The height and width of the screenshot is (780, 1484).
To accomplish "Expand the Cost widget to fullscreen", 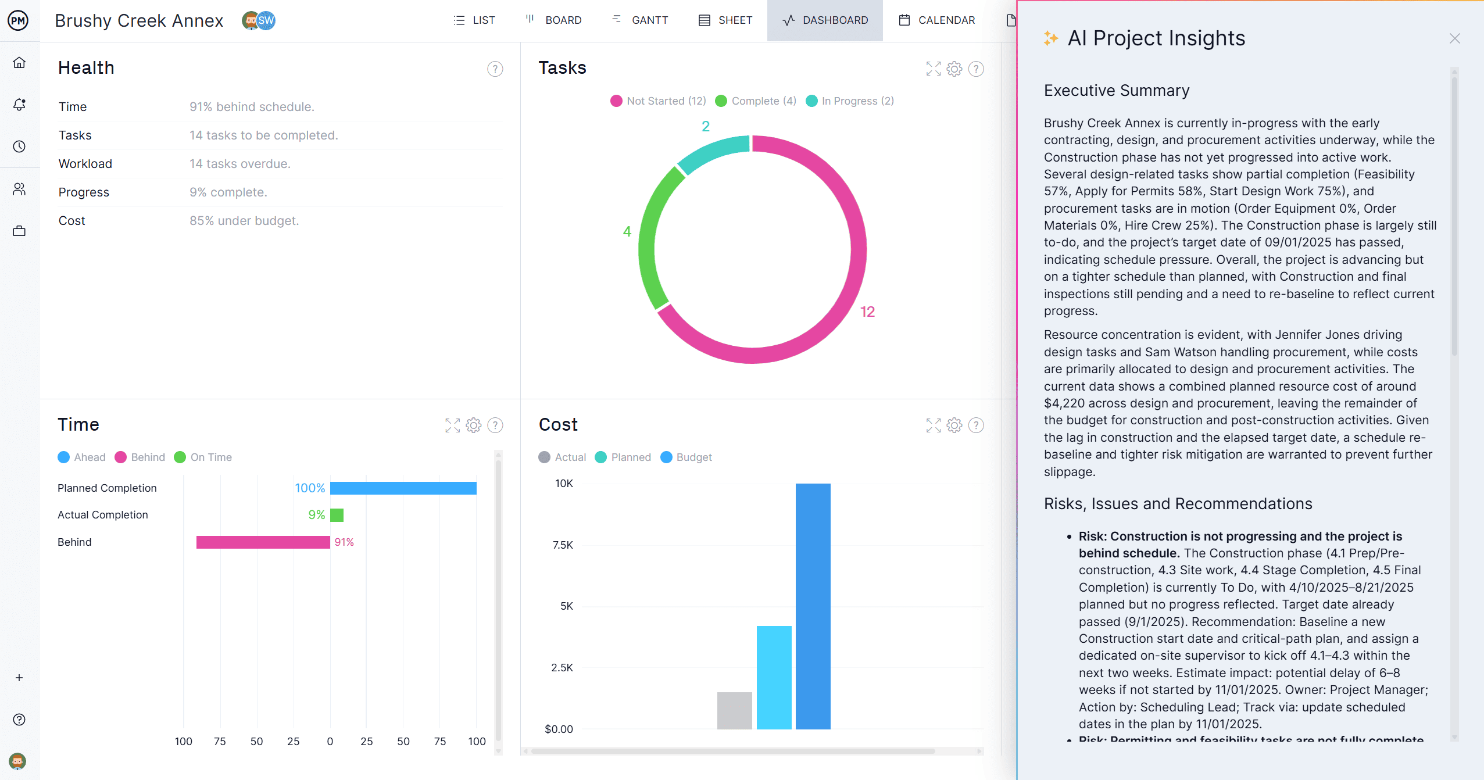I will (934, 425).
